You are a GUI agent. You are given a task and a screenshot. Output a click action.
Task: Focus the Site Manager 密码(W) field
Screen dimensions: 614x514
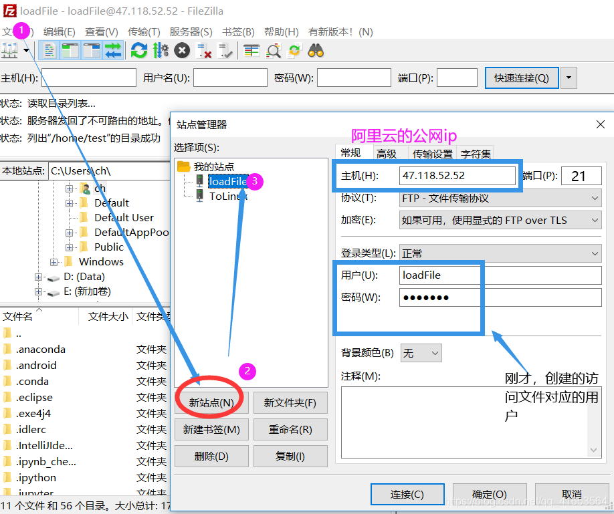tap(500, 297)
